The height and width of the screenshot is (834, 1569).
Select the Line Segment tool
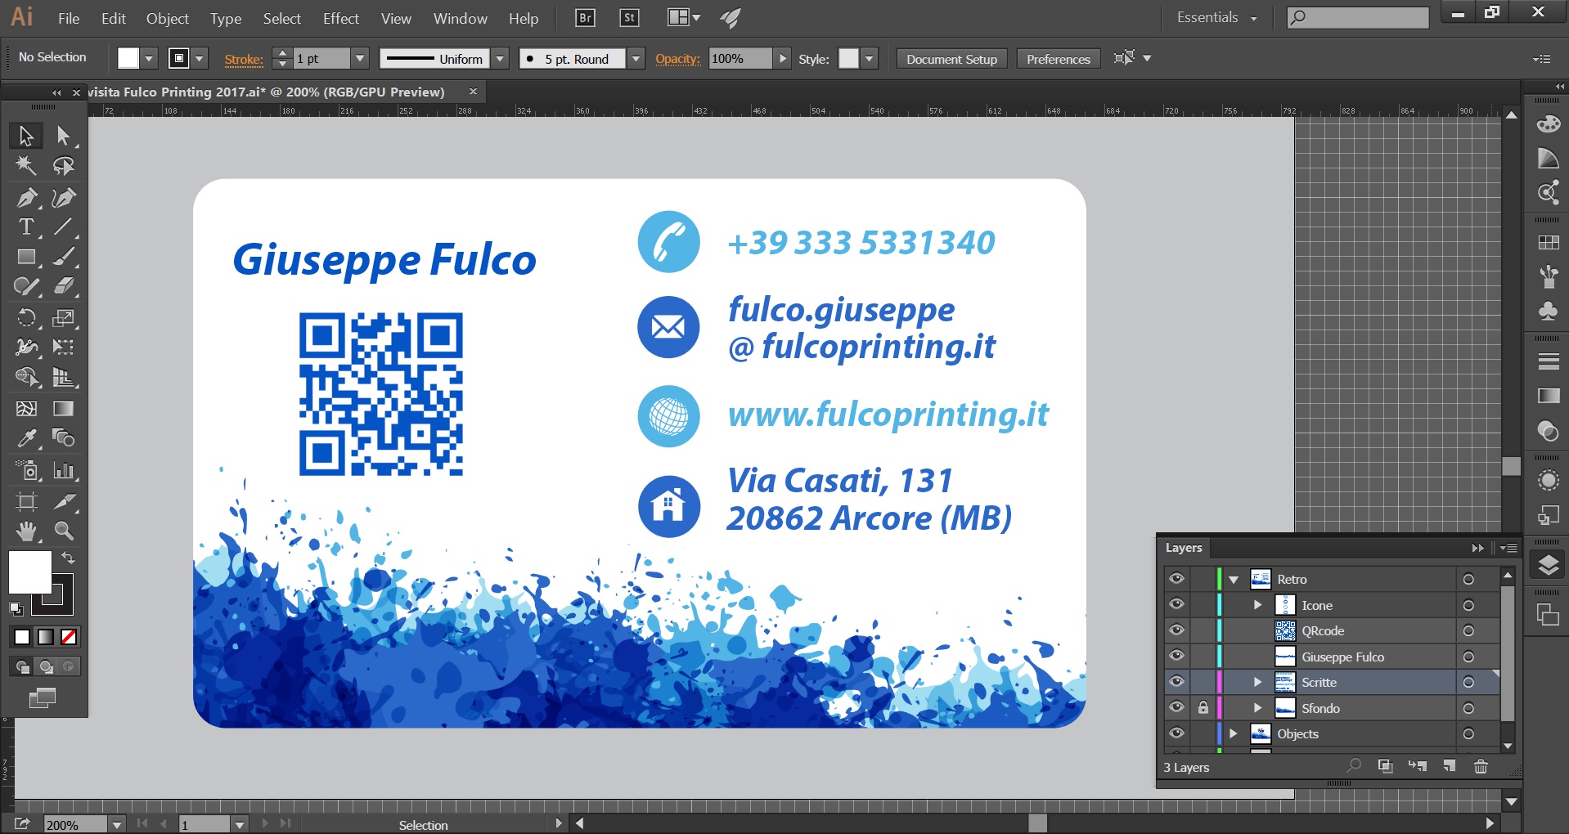pos(63,226)
